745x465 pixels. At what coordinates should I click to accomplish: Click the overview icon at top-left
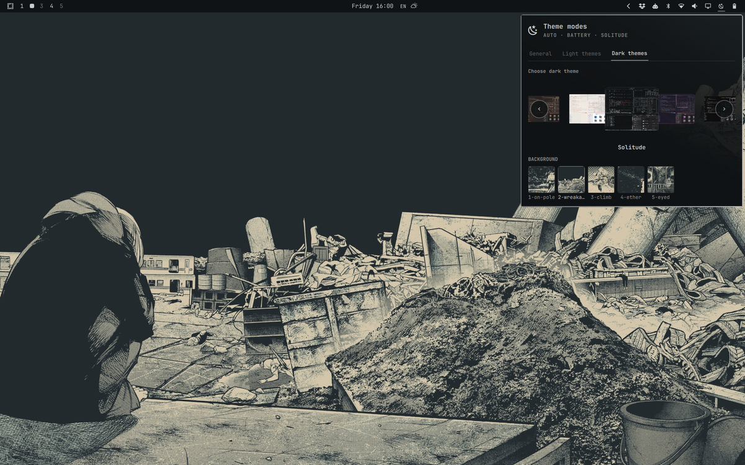11,6
